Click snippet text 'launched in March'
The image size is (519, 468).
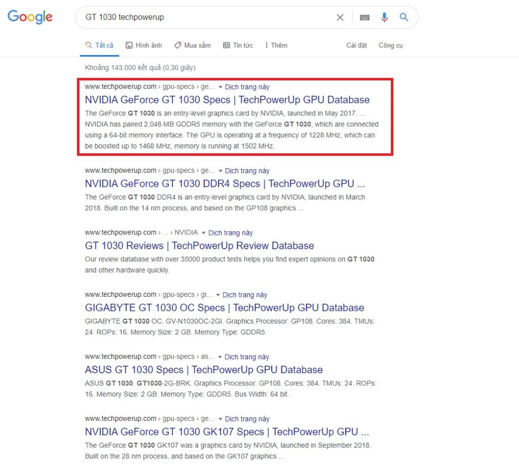337,197
